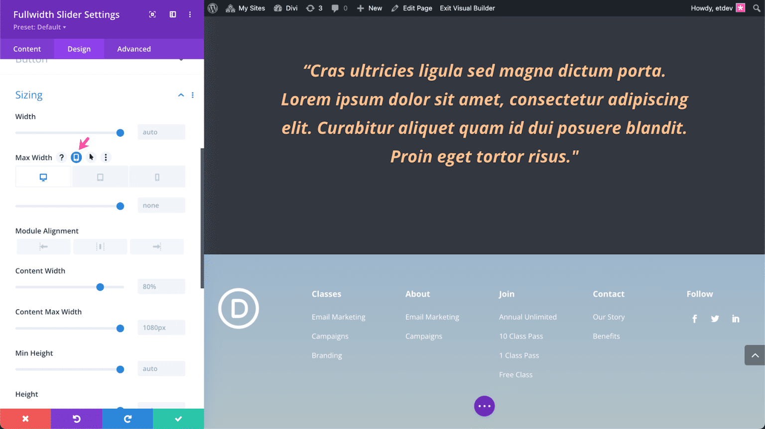Viewport: 765px width, 429px height.
Task: Save settings with the green checkmark button
Action: click(x=178, y=419)
